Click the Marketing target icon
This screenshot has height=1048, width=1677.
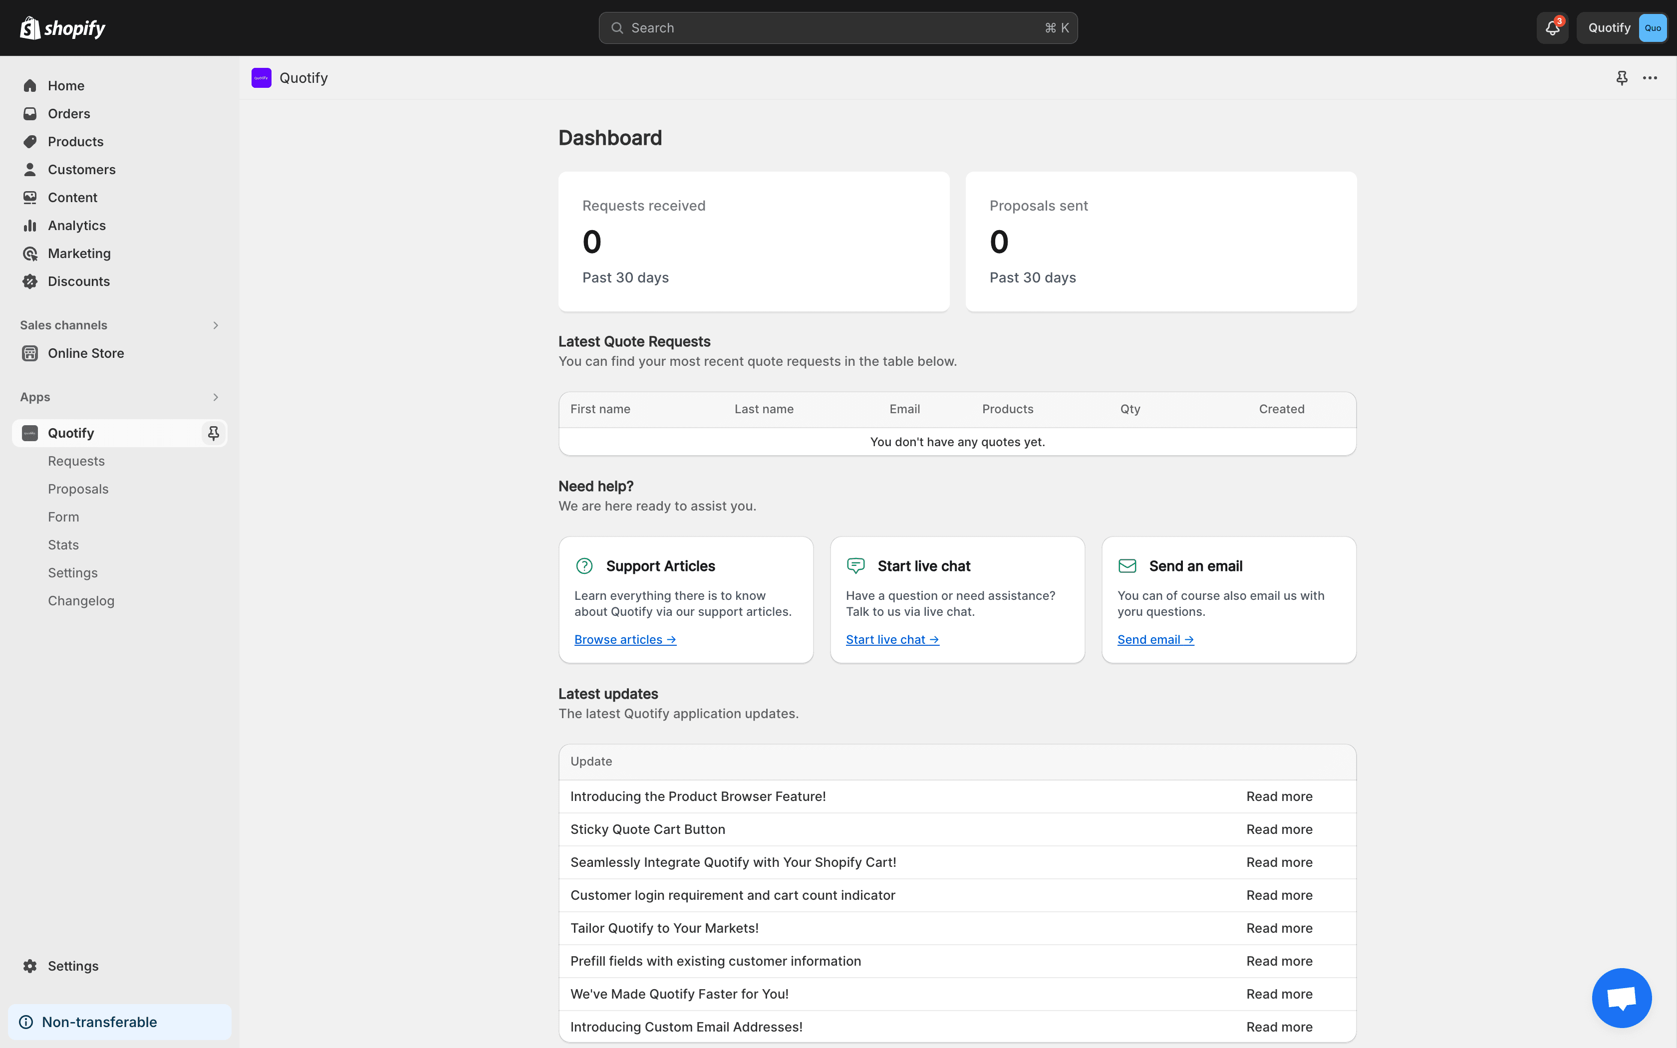pos(30,253)
